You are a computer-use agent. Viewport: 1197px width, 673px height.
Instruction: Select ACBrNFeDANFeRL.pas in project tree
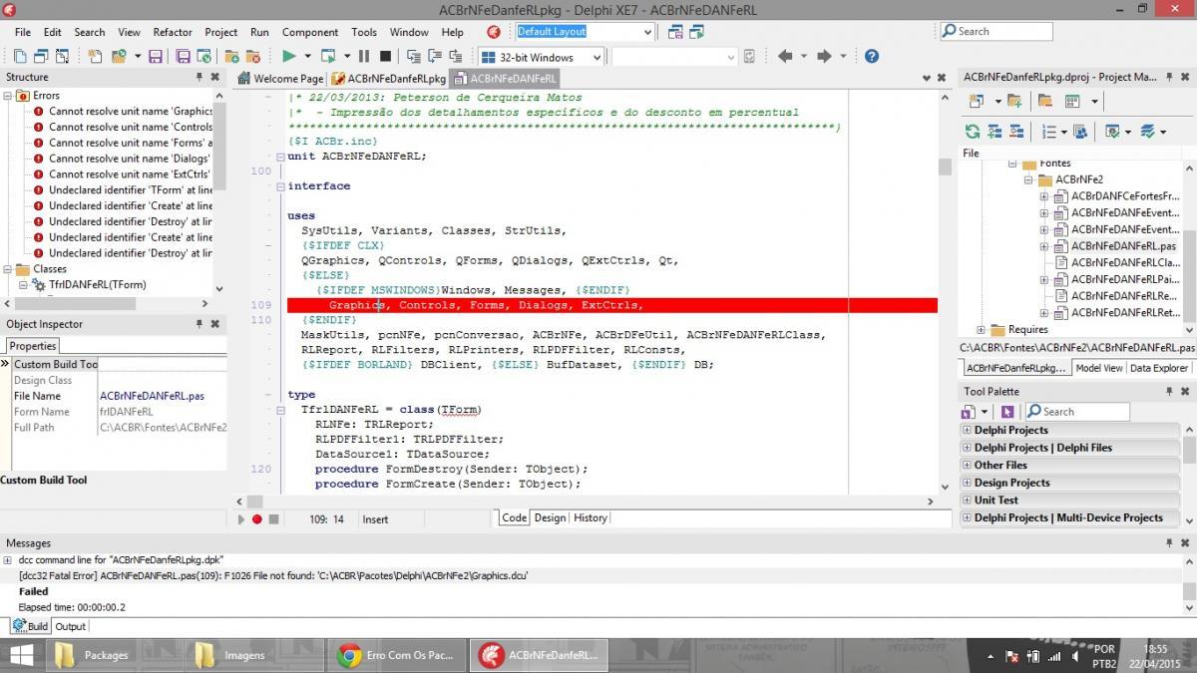click(1123, 246)
